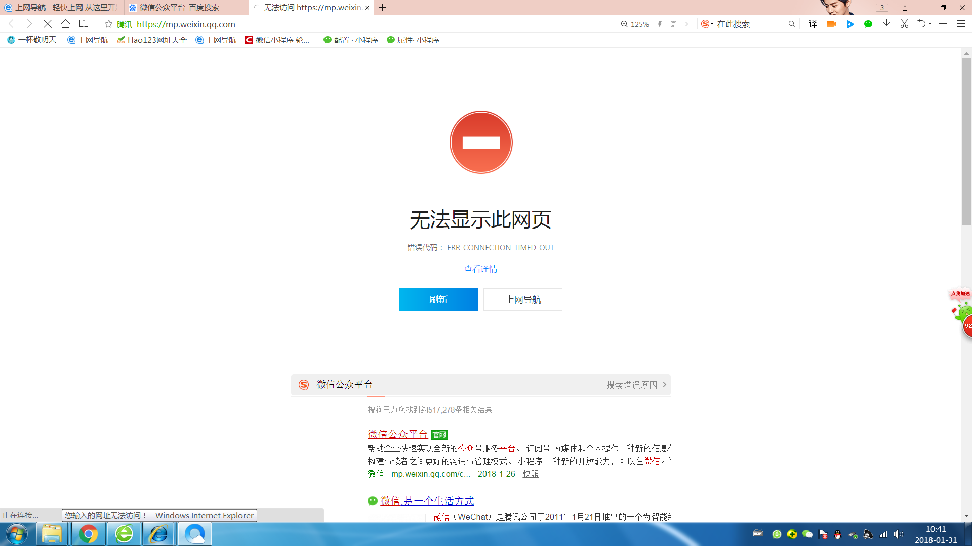Click the 125% zoom magnifier control
Viewport: 972px width, 546px height.
635,24
